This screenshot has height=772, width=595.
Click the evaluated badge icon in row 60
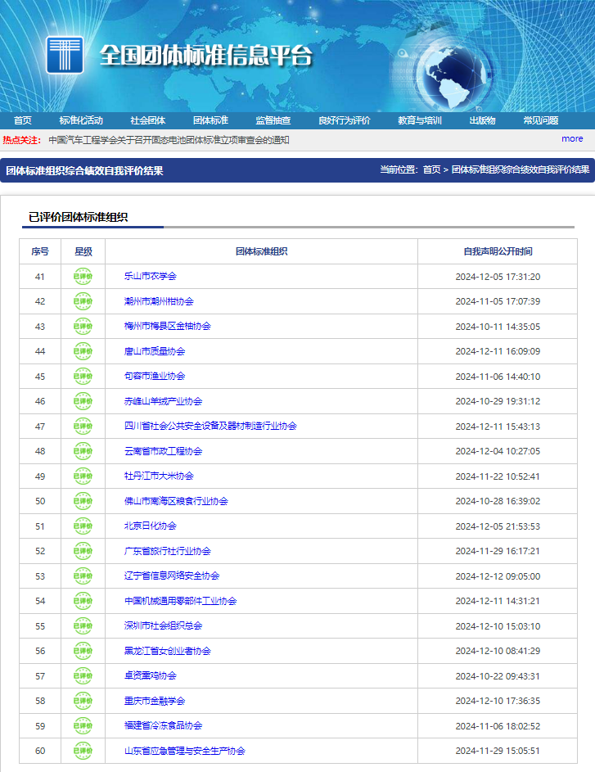pos(83,751)
